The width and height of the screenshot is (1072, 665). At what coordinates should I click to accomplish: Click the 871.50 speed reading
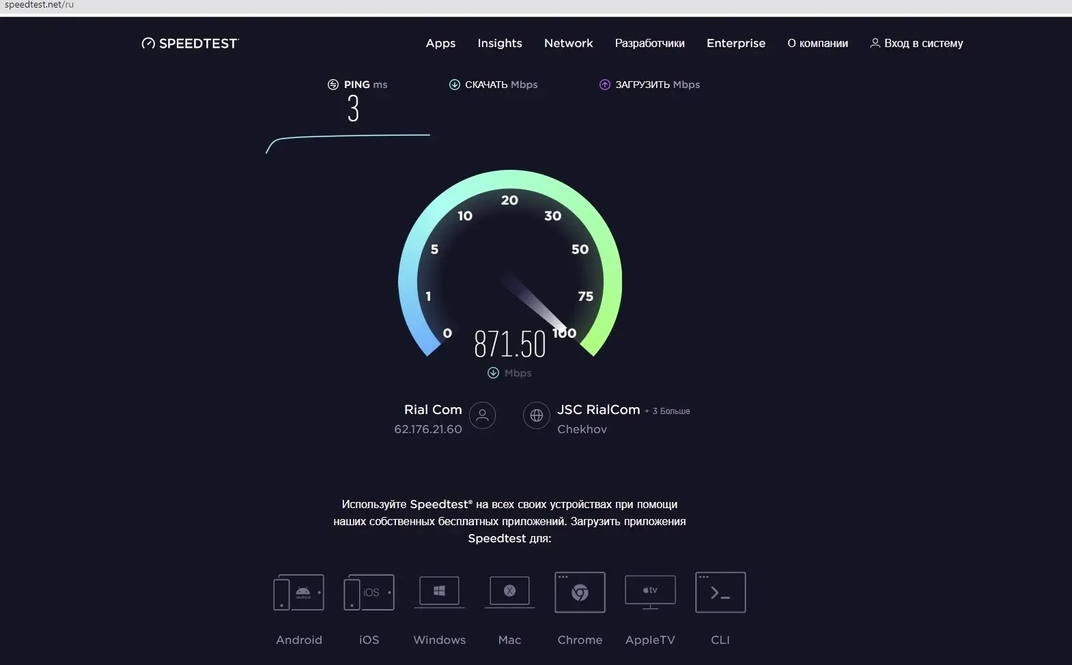(510, 344)
